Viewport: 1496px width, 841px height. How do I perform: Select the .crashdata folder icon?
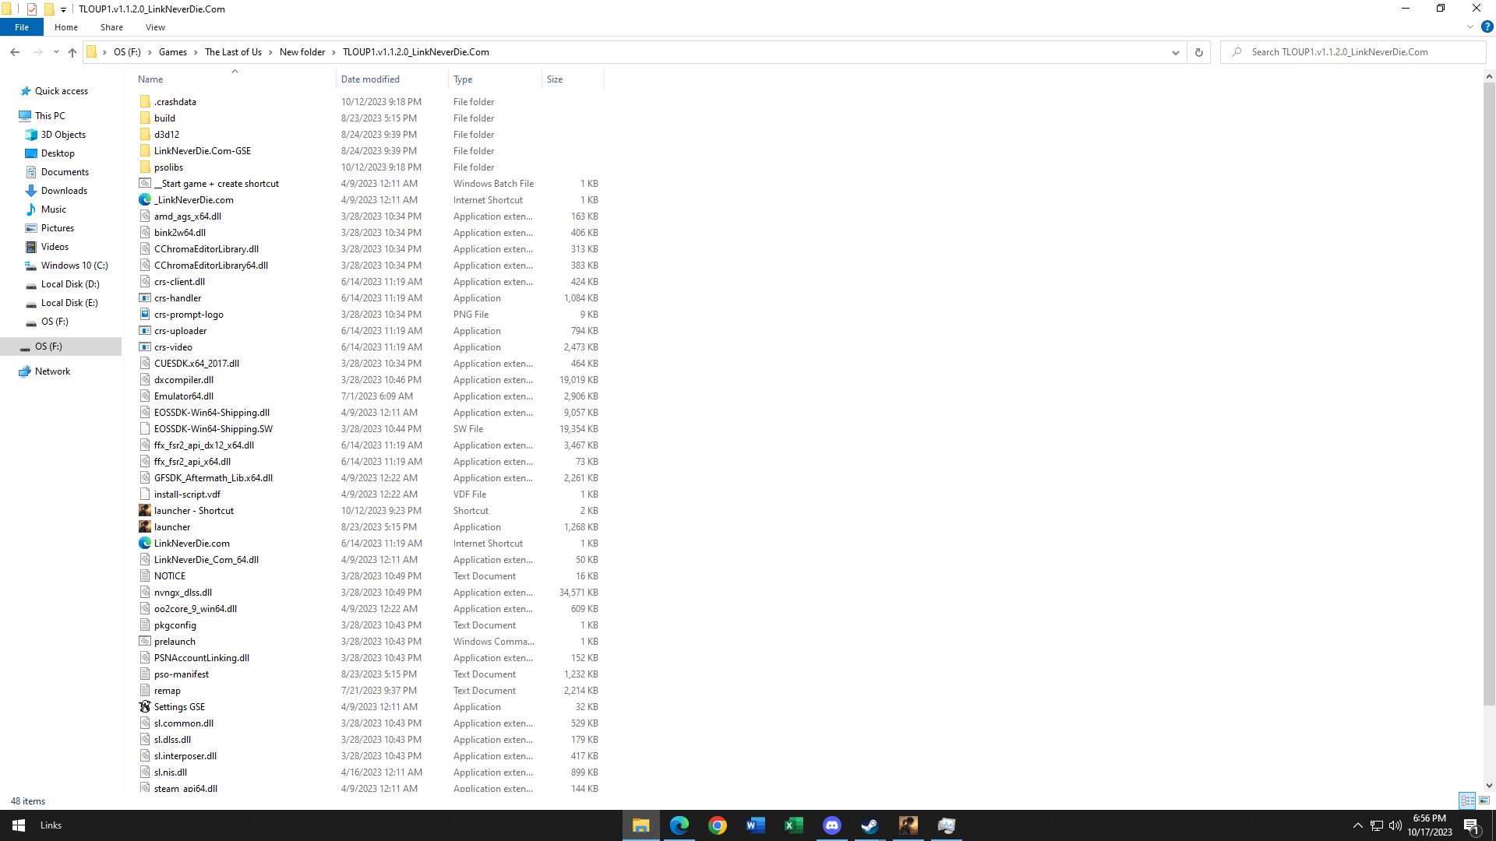[145, 102]
